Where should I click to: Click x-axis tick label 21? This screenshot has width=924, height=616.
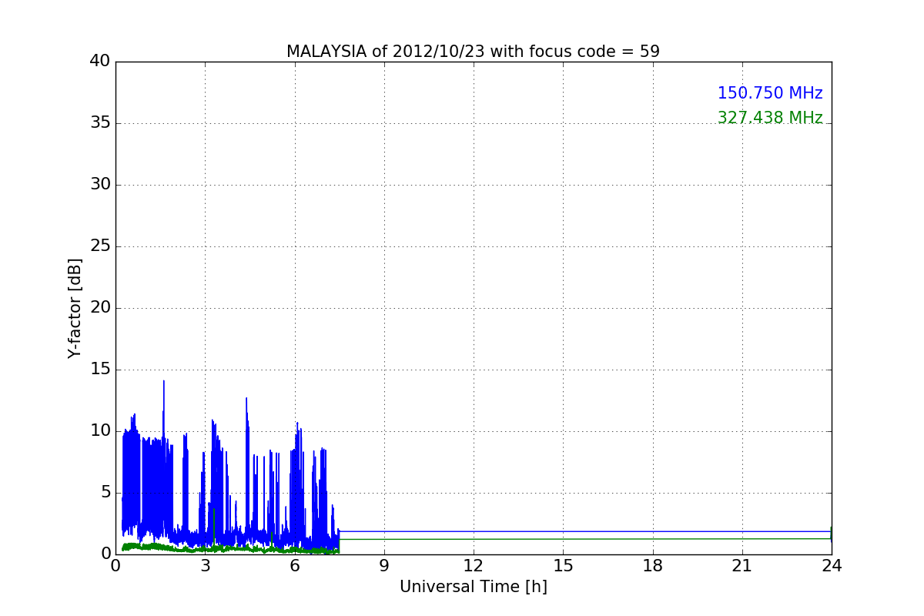(742, 566)
